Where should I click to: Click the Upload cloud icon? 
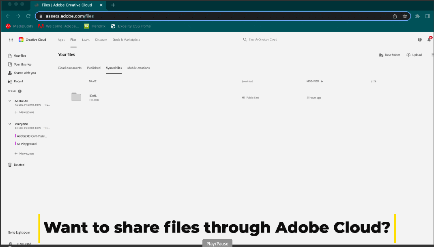[408, 55]
